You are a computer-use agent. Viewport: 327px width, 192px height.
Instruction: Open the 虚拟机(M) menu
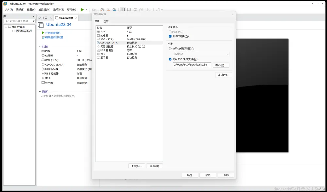tap(44, 10)
